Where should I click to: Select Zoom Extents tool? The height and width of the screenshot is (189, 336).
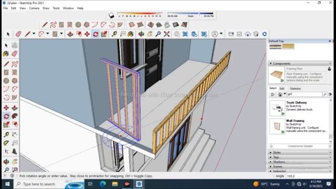click(167, 34)
